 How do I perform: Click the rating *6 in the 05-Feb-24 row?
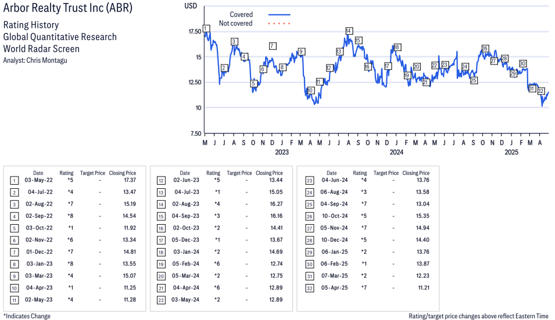pyautogui.click(x=217, y=264)
